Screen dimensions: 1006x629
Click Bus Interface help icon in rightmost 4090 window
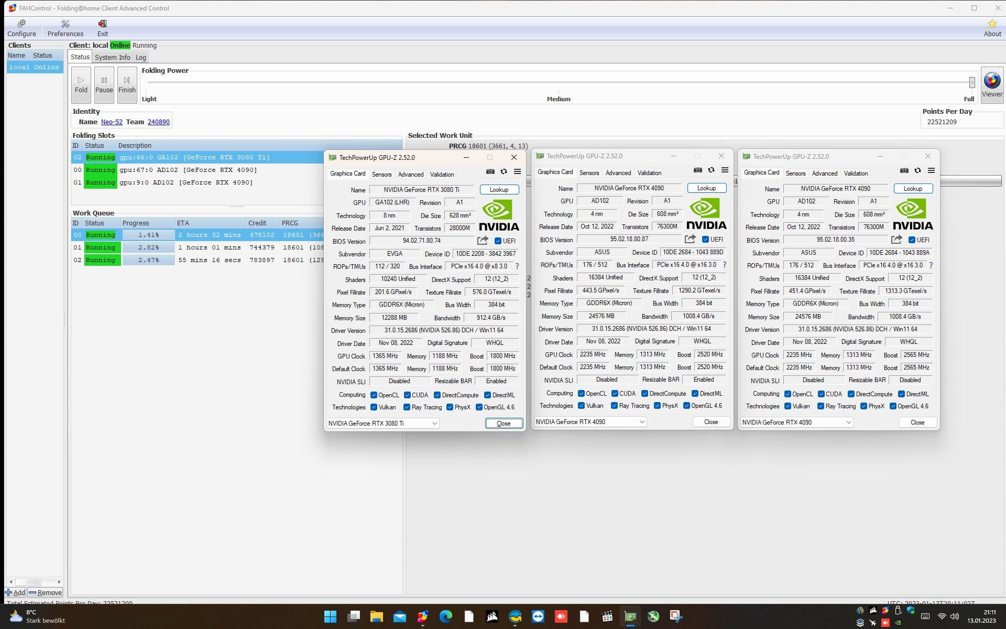[x=931, y=265]
